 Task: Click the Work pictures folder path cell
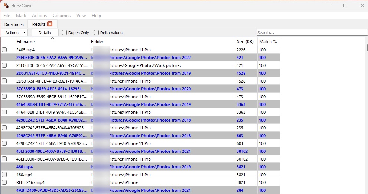click(x=162, y=65)
